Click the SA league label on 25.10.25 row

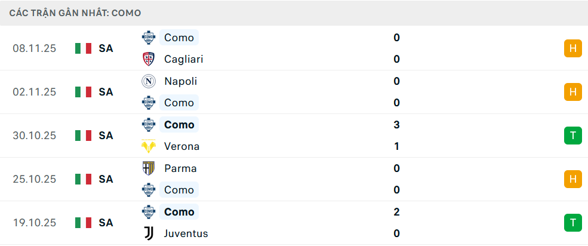(x=106, y=179)
